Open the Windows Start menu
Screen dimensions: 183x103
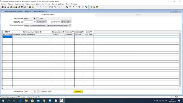tap(3, 100)
